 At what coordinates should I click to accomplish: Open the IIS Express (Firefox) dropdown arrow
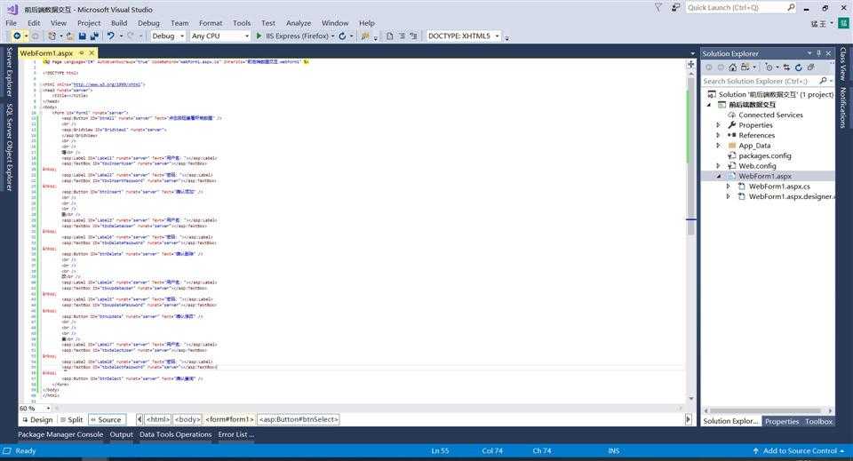pyautogui.click(x=332, y=36)
